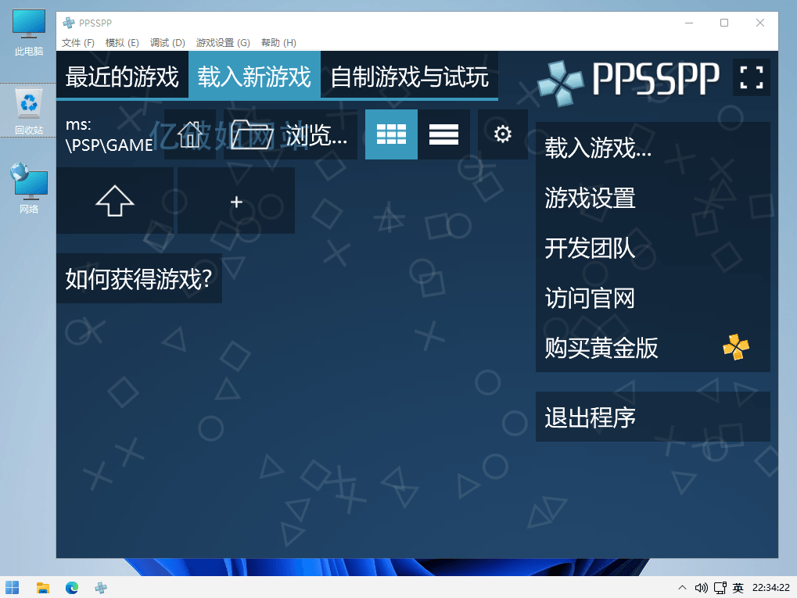This screenshot has width=797, height=598.
Task: Open 回收站 recycle bin desktop icon
Action: click(x=28, y=111)
